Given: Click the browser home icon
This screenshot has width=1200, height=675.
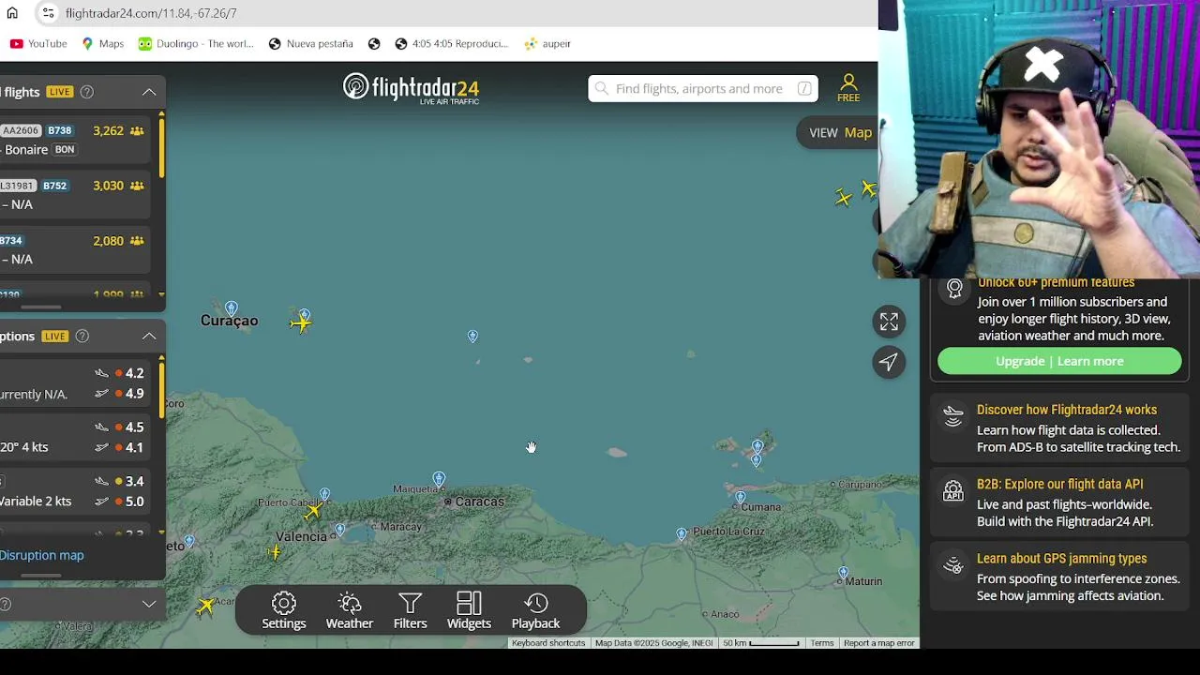Looking at the screenshot, I should point(12,13).
